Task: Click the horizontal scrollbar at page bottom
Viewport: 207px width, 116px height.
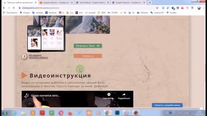Action: [101, 109]
